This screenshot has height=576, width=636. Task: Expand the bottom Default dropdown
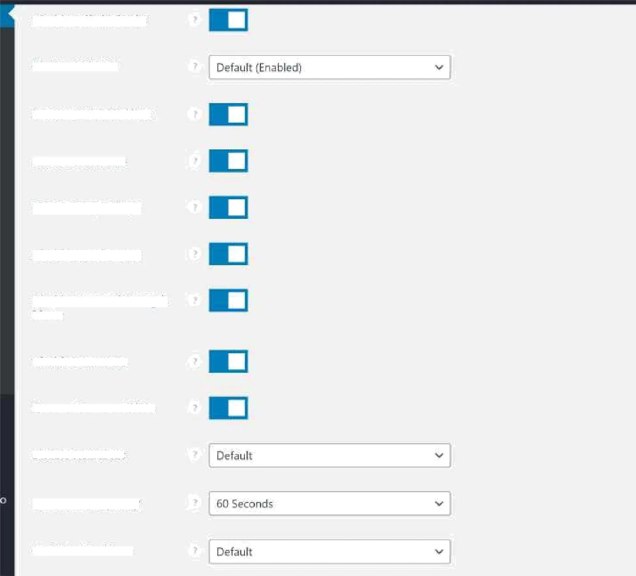(329, 551)
